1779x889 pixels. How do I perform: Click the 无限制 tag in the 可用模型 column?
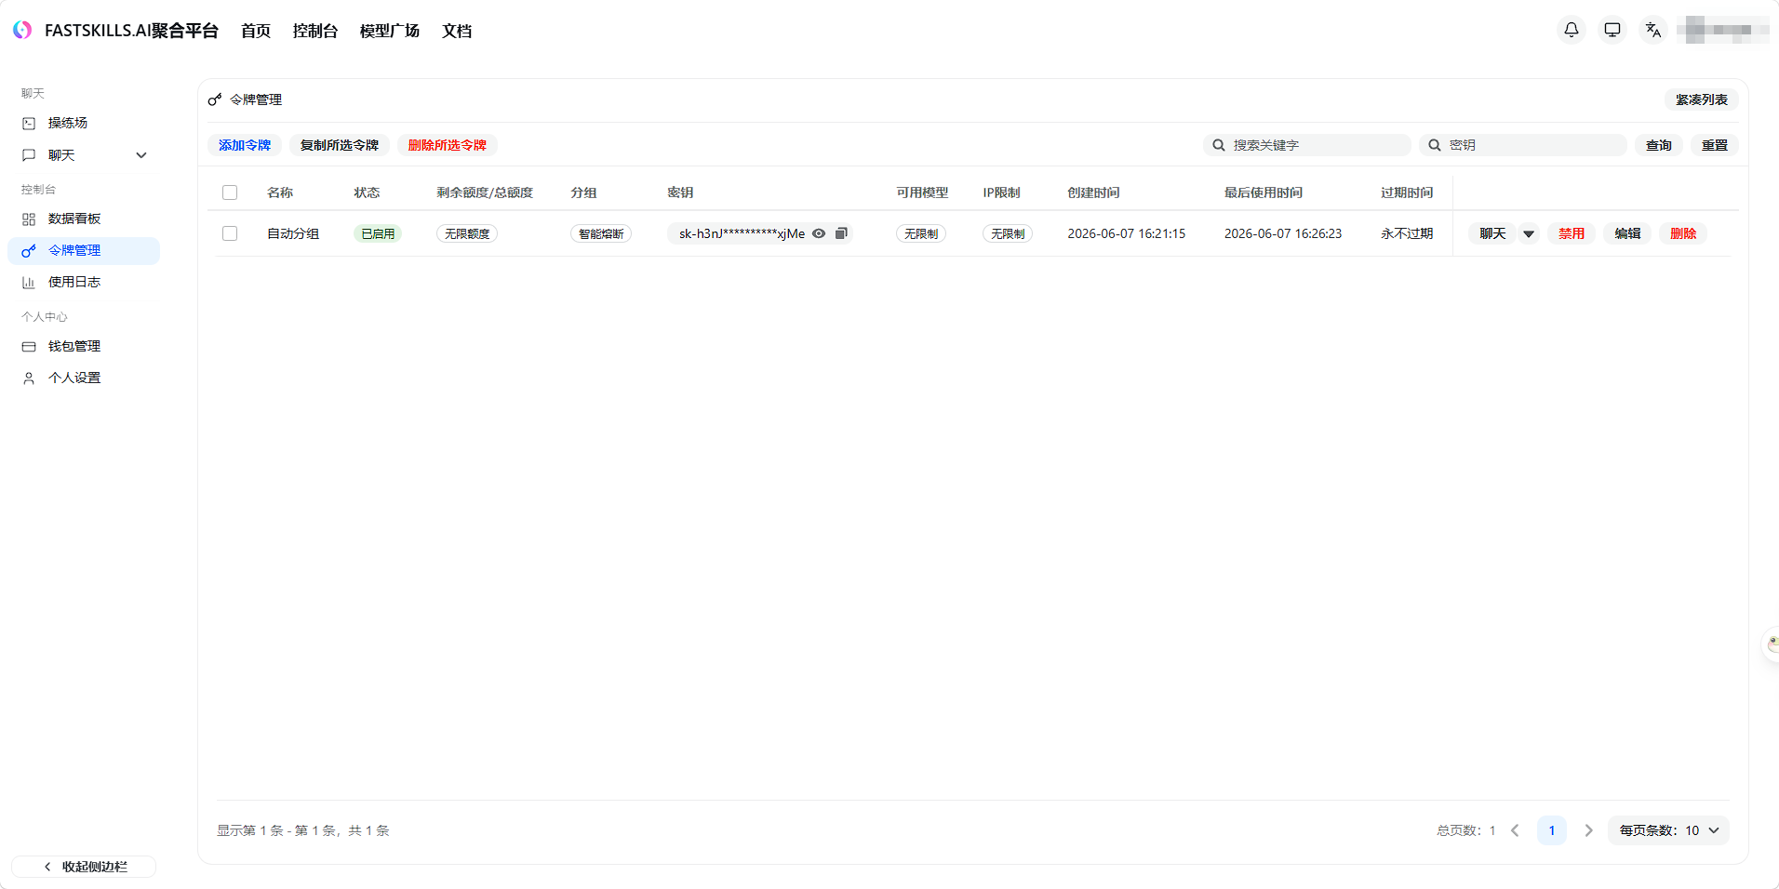[x=921, y=233]
